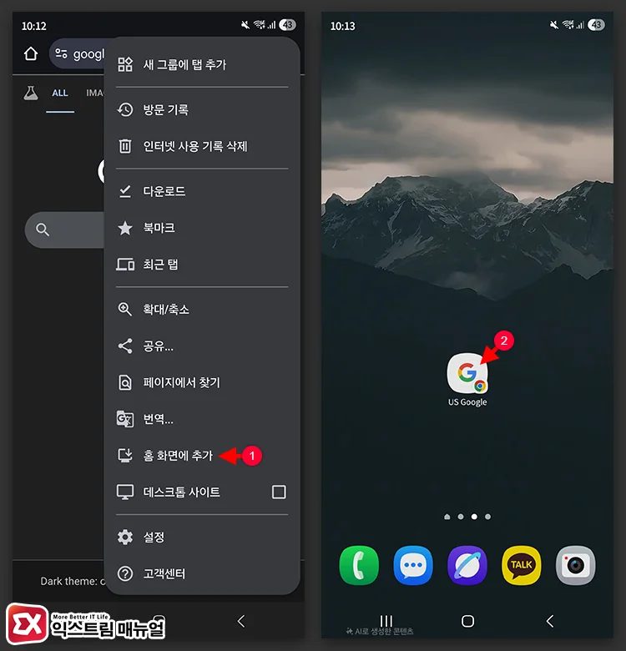Click the find in page icon
The width and height of the screenshot is (626, 651).
point(125,382)
